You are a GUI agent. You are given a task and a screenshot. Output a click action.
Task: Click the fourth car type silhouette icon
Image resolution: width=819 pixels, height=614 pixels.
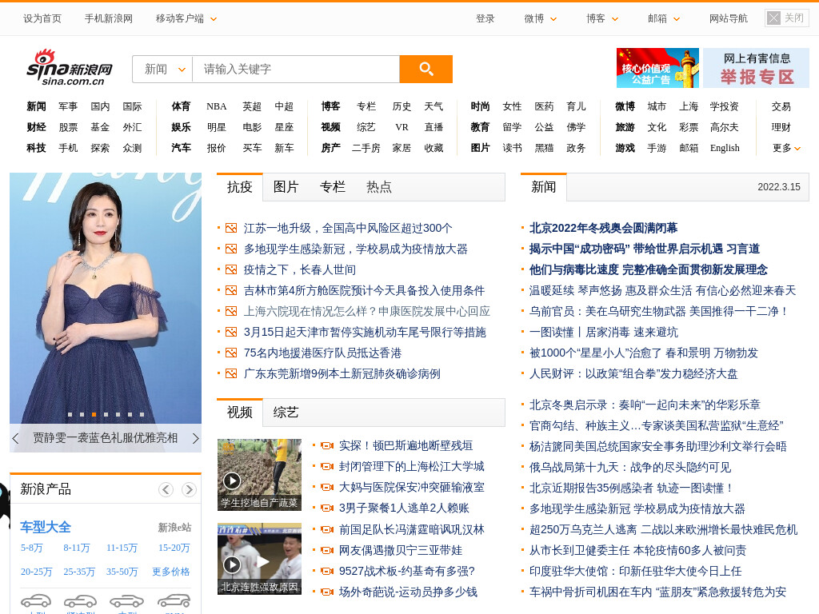(x=174, y=600)
